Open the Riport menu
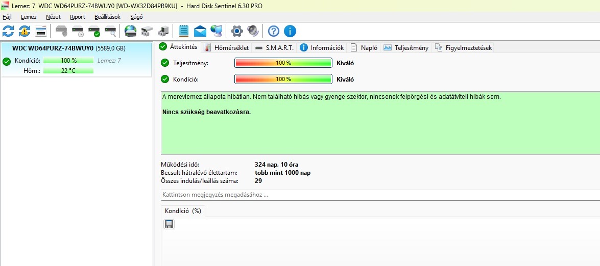The width and height of the screenshot is (600, 266). [78, 17]
